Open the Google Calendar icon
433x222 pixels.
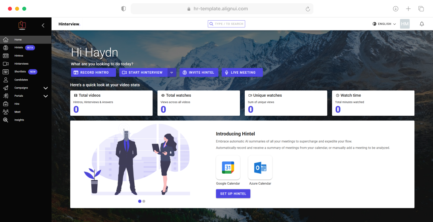[x=228, y=168]
